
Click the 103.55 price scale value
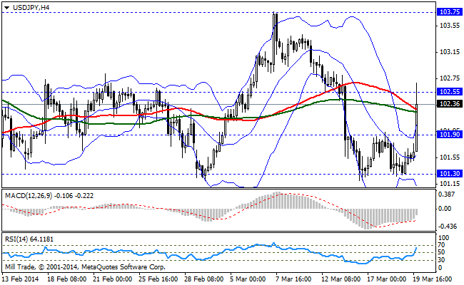point(450,26)
